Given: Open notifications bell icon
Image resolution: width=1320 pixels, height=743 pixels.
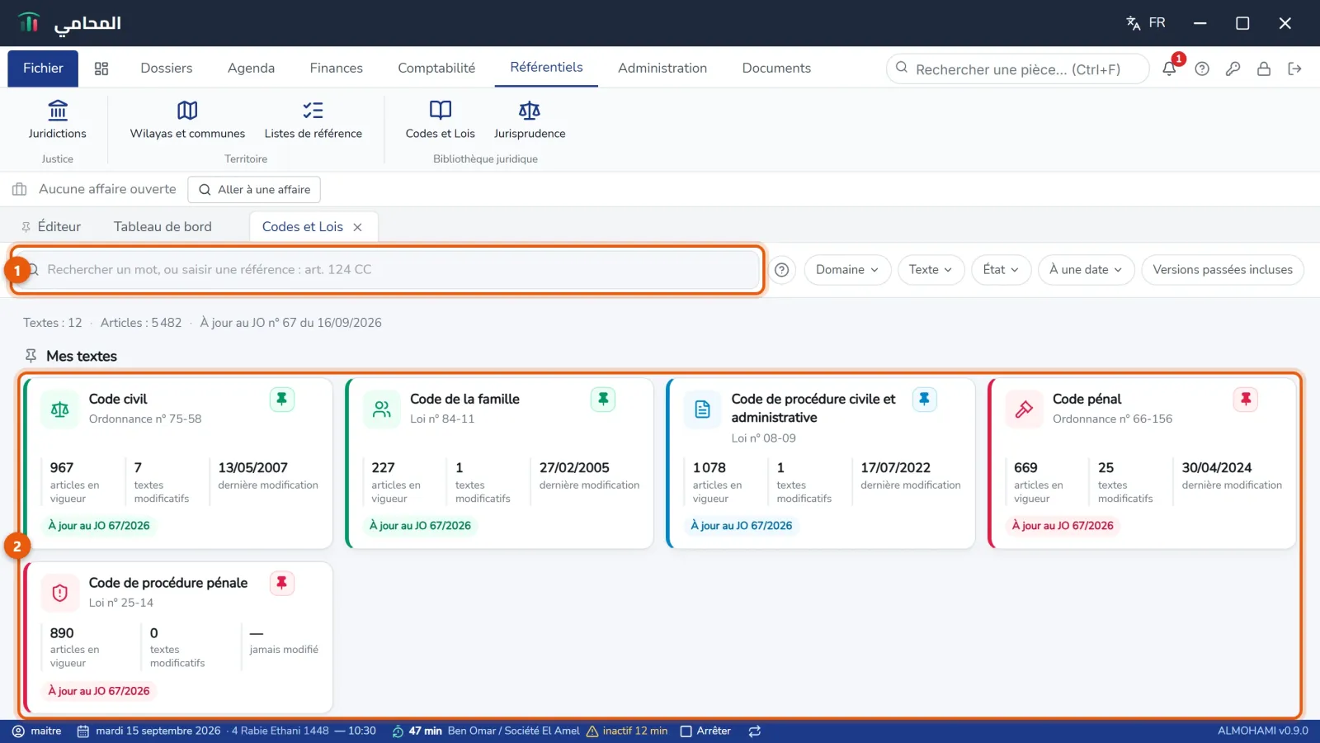Looking at the screenshot, I should point(1169,69).
